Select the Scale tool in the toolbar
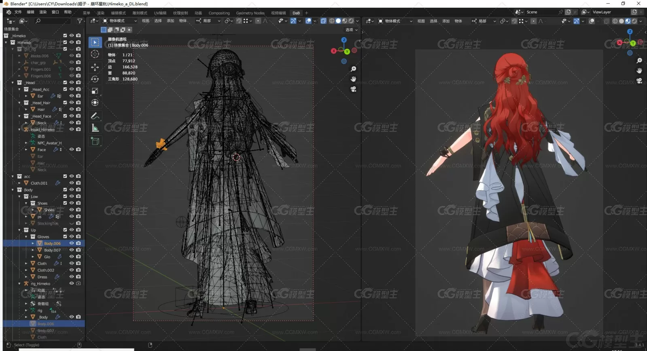Image resolution: width=647 pixels, height=351 pixels. coord(95,91)
